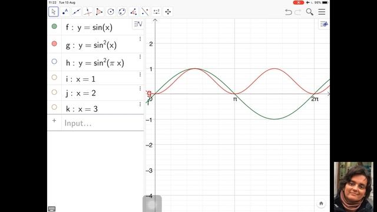Click the plus button beside Input
This screenshot has width=377, height=212.
point(54,121)
